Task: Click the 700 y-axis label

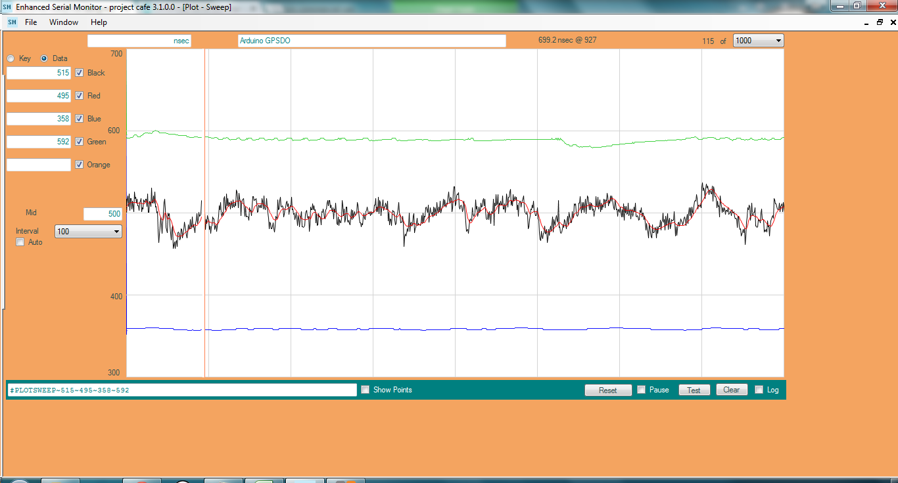Action: pos(116,53)
